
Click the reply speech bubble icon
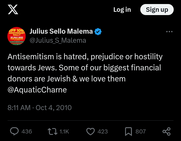[x=14, y=131]
